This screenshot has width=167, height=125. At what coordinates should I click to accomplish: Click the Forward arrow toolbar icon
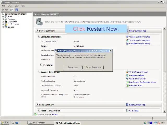(x=7, y=10)
